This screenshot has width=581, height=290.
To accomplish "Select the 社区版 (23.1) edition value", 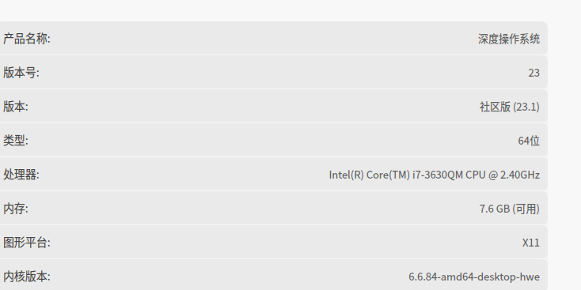I will click(x=510, y=107).
